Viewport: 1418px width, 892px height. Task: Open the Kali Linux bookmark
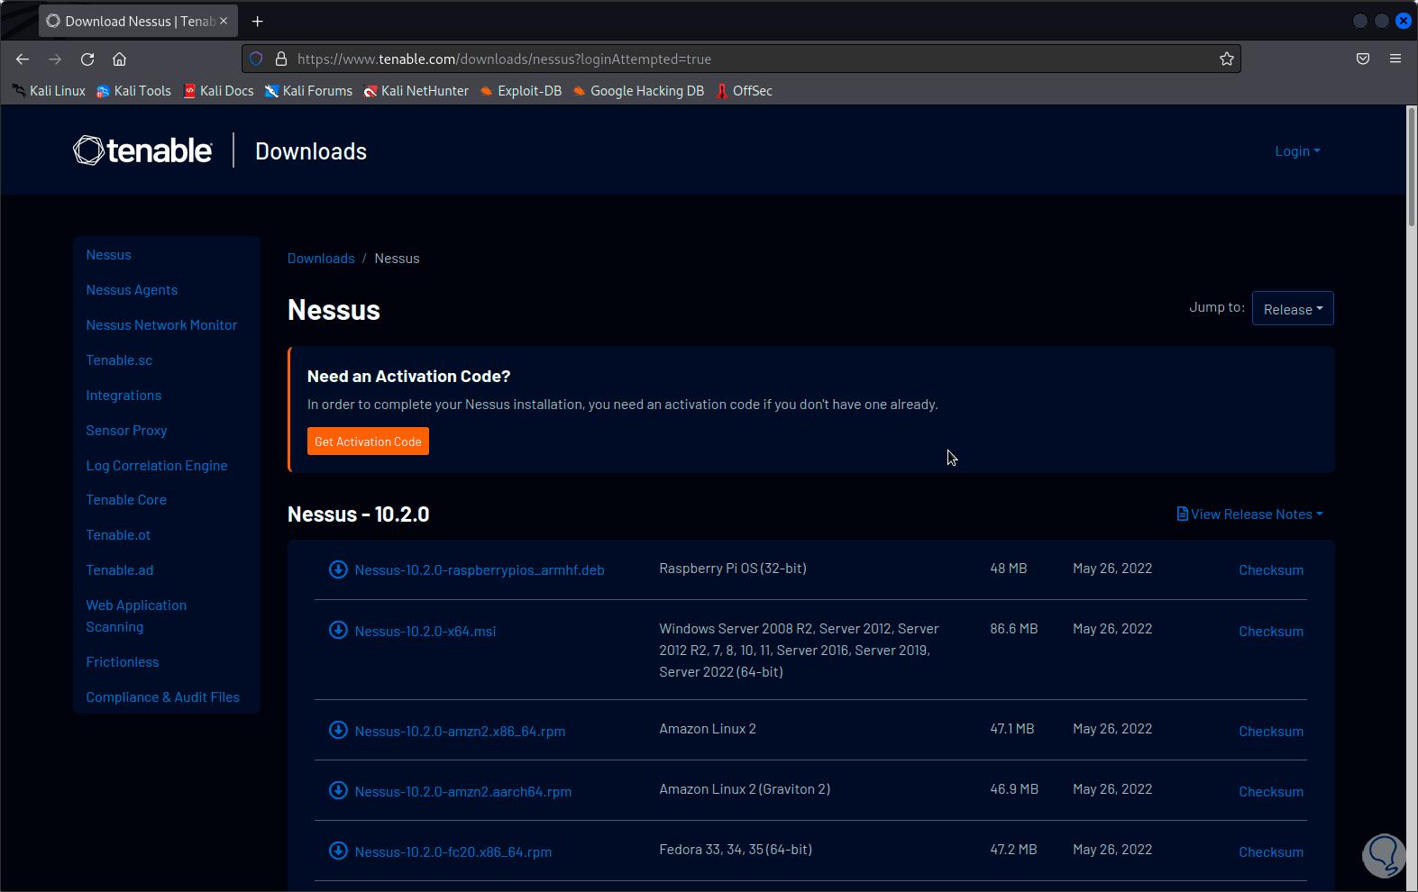click(49, 91)
